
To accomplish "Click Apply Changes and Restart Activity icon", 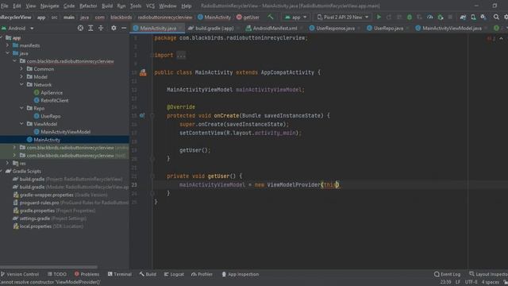I will coord(389,17).
